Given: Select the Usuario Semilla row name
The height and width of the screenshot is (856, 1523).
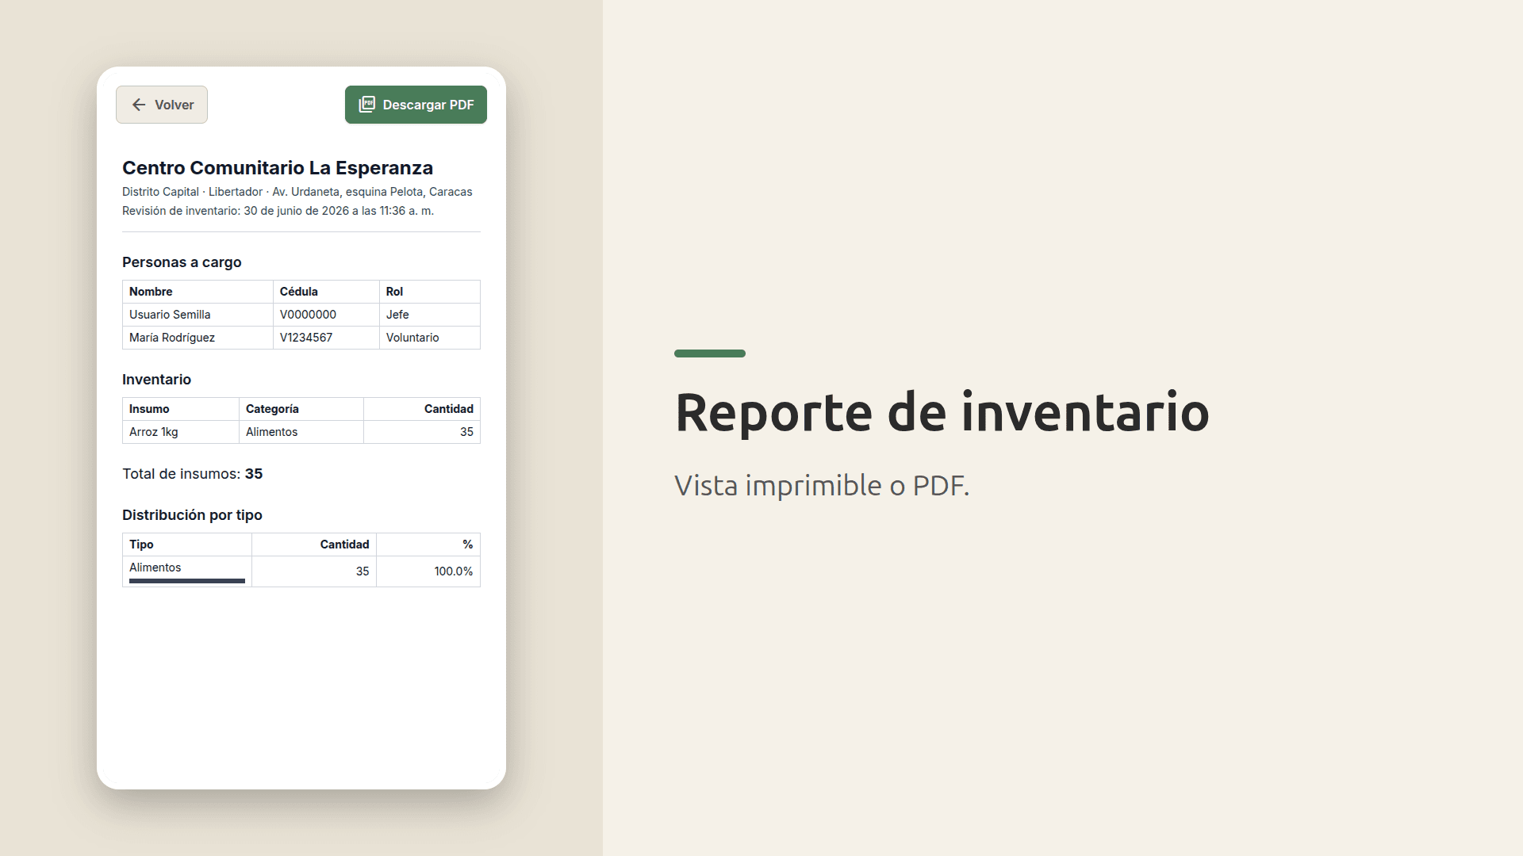Looking at the screenshot, I should point(170,315).
